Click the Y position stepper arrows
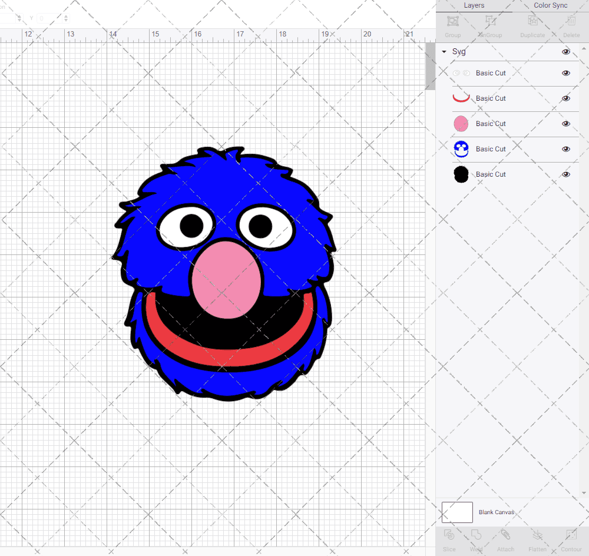Image resolution: width=589 pixels, height=556 pixels. 66,18
